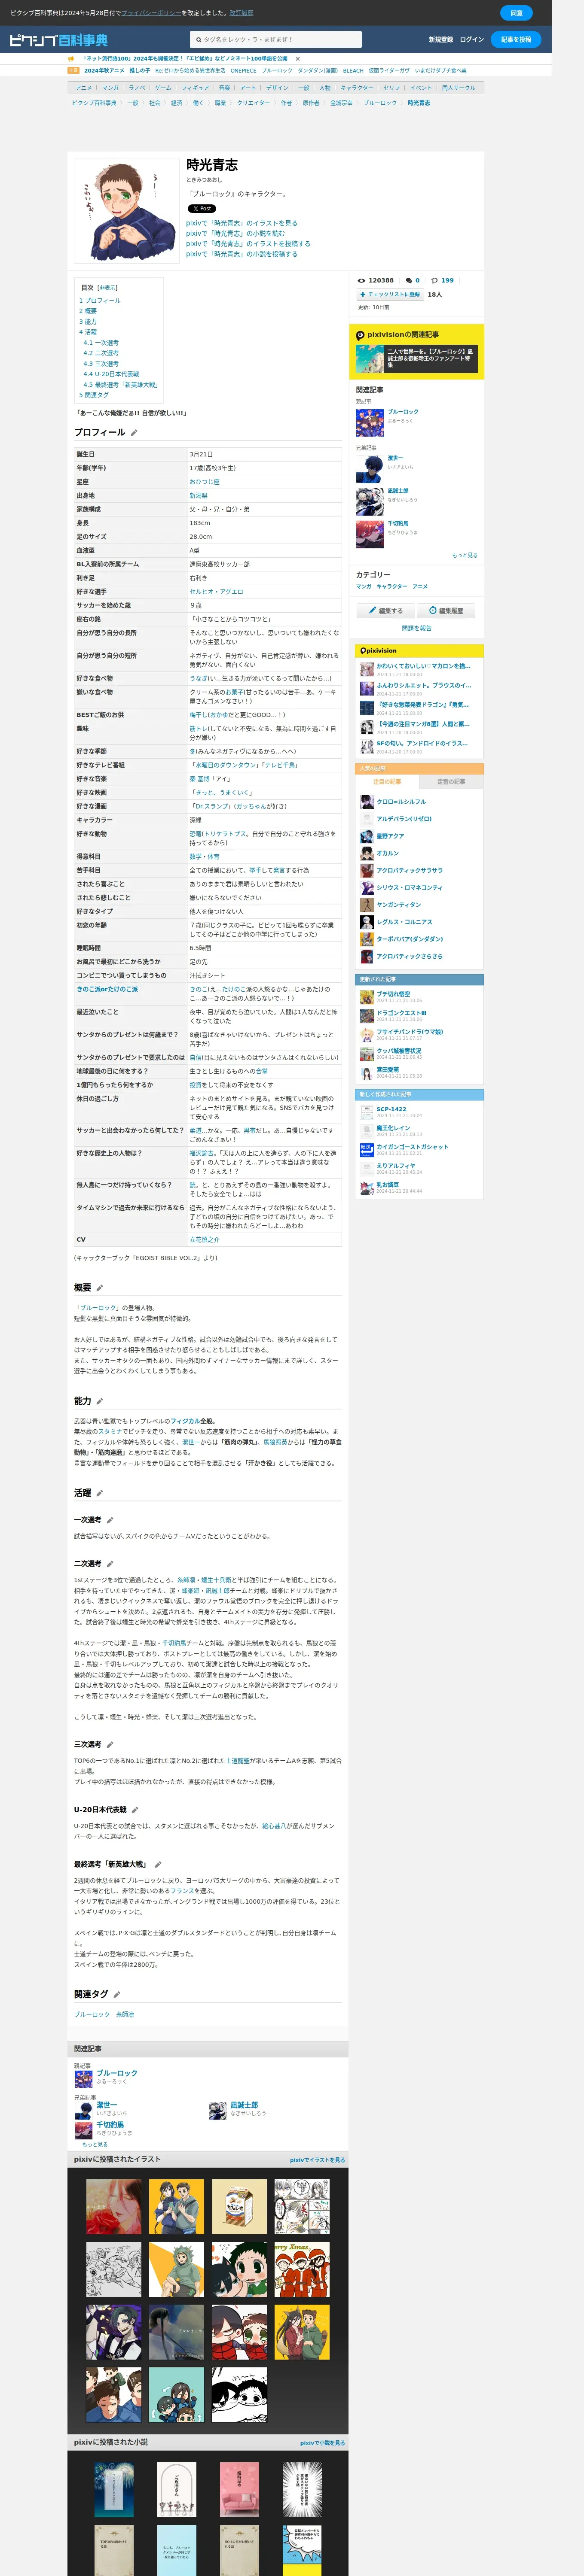The height and width of the screenshot is (2576, 584).
Task: Click the X Post share button
Action: click(202, 209)
